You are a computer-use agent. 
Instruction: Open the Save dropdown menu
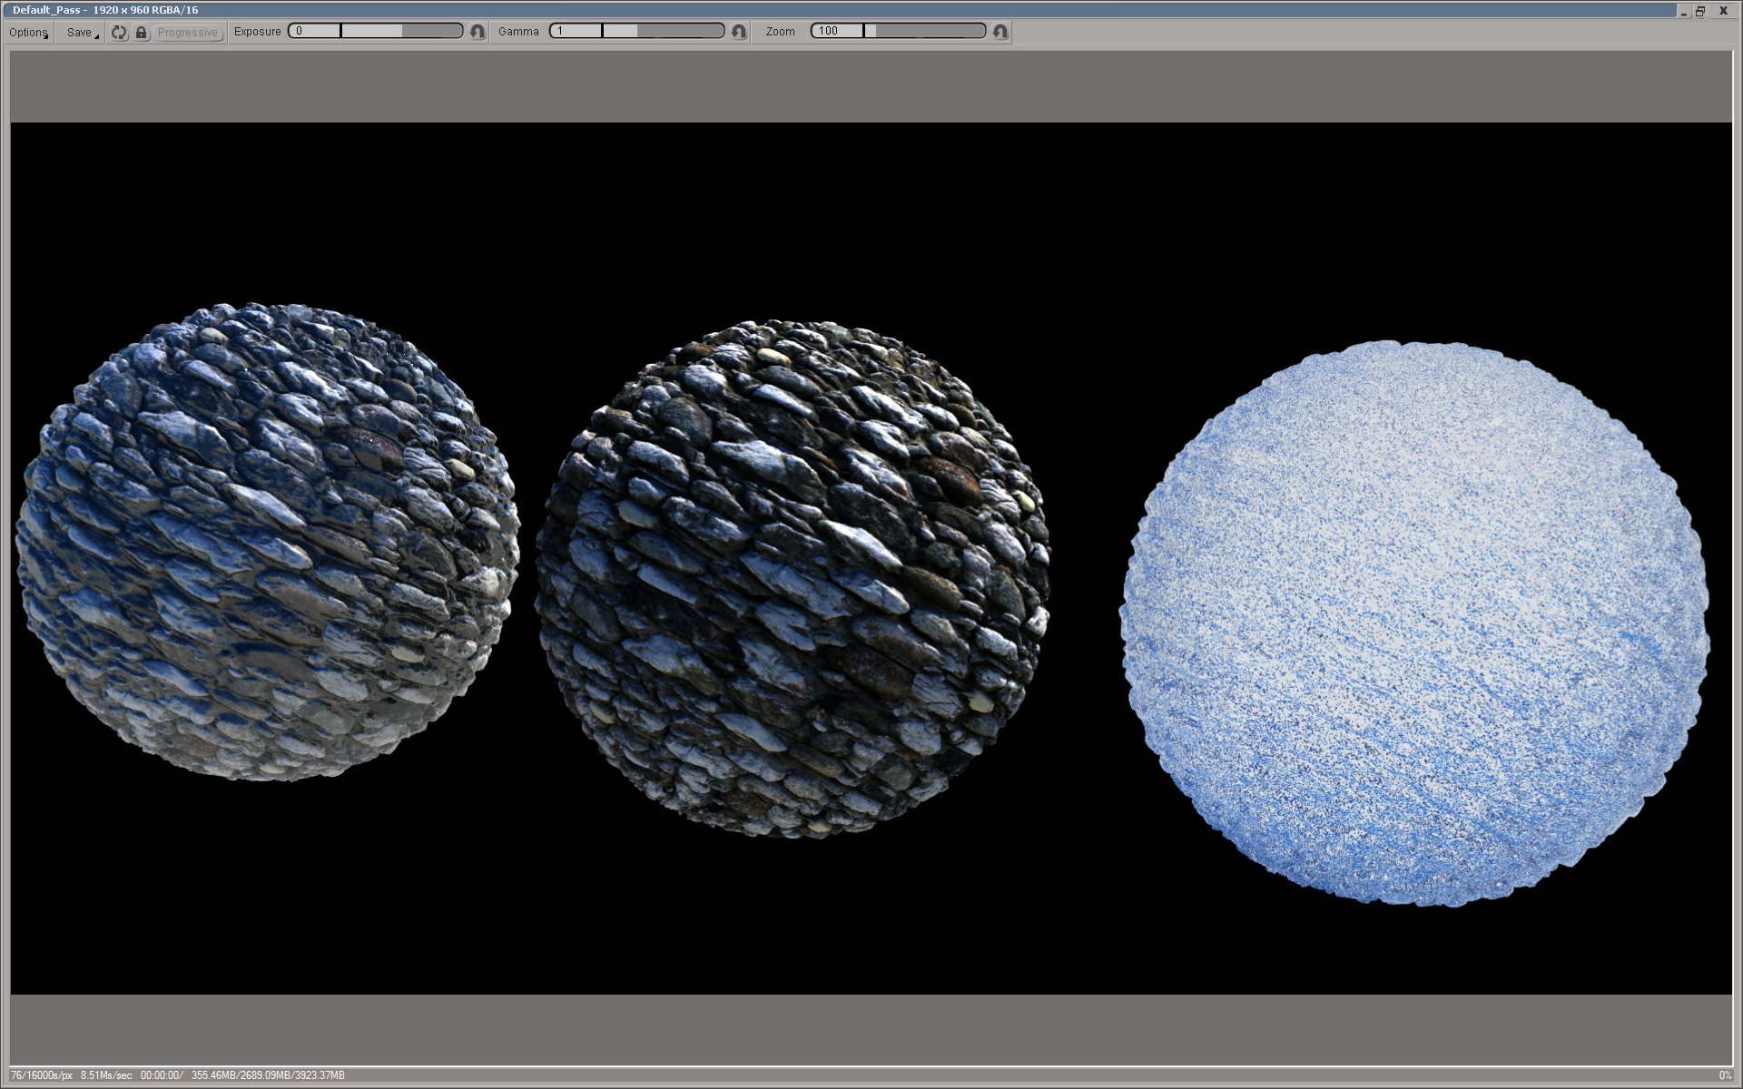pos(80,32)
